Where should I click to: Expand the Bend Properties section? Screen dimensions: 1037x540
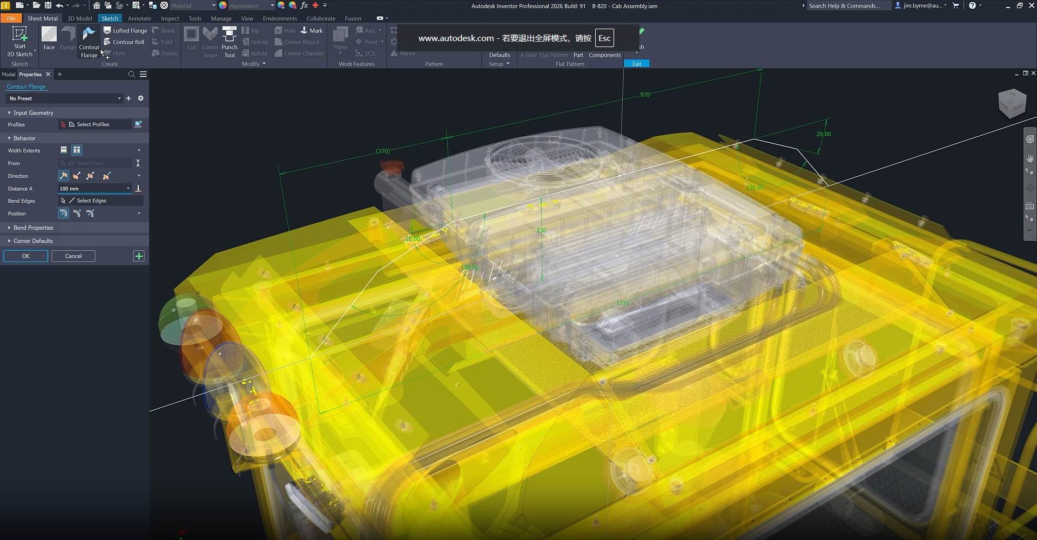coord(33,228)
